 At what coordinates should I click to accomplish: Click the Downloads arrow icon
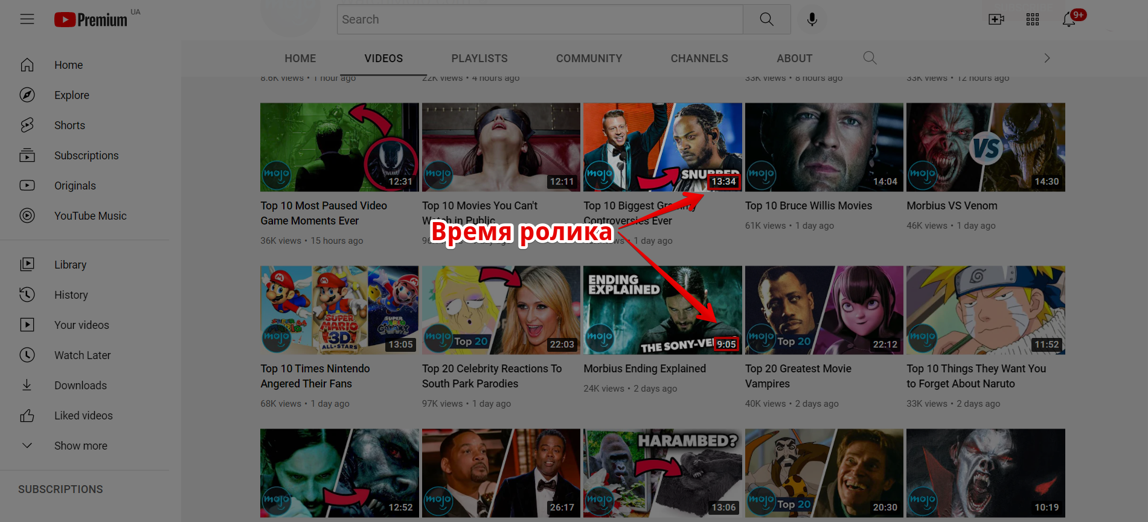(27, 385)
